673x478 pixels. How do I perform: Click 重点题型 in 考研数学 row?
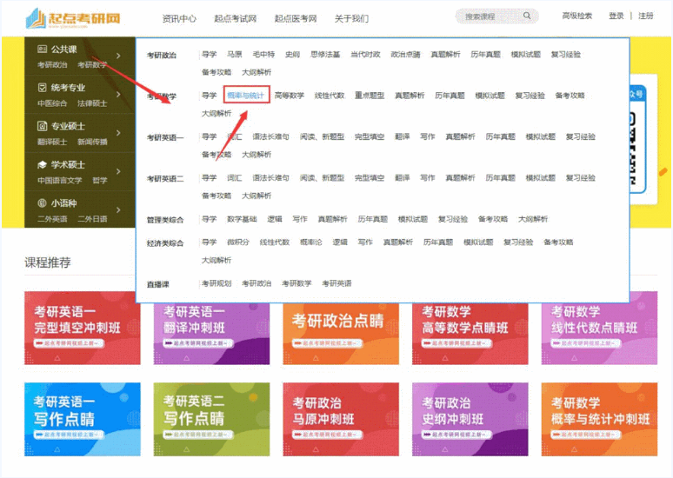click(370, 96)
